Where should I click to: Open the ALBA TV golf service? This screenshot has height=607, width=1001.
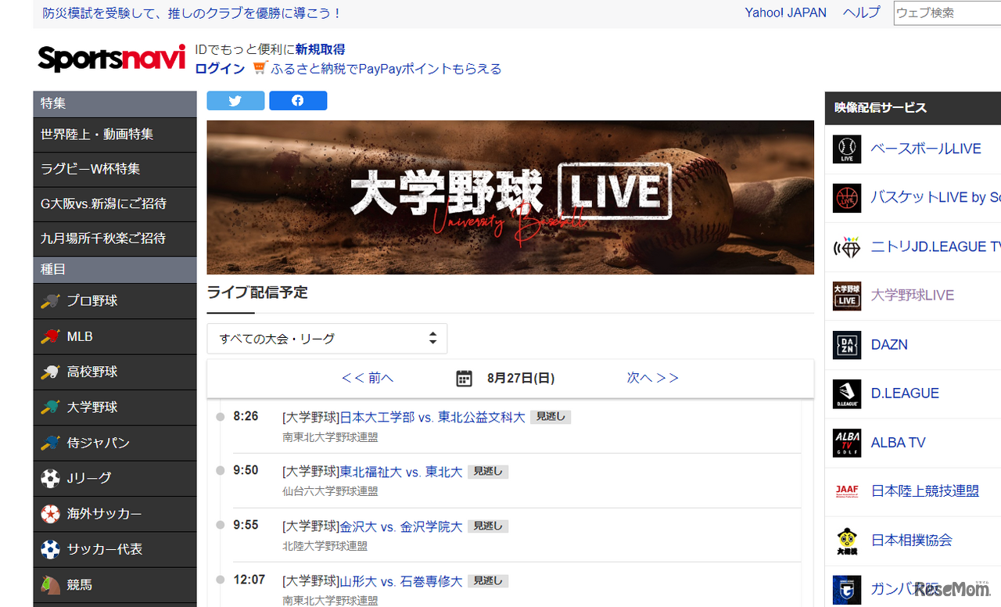tap(847, 442)
